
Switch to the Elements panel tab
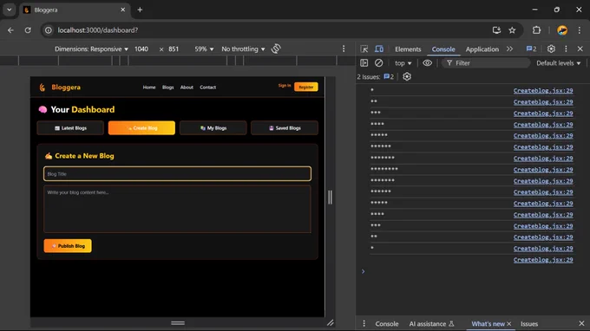408,49
